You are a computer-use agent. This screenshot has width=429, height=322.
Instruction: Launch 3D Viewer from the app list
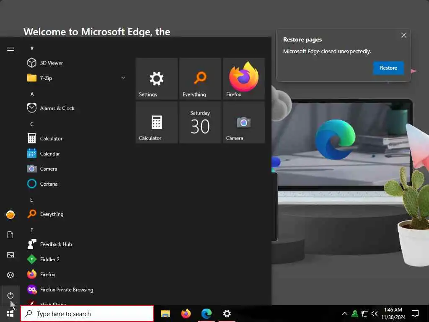coord(76,63)
